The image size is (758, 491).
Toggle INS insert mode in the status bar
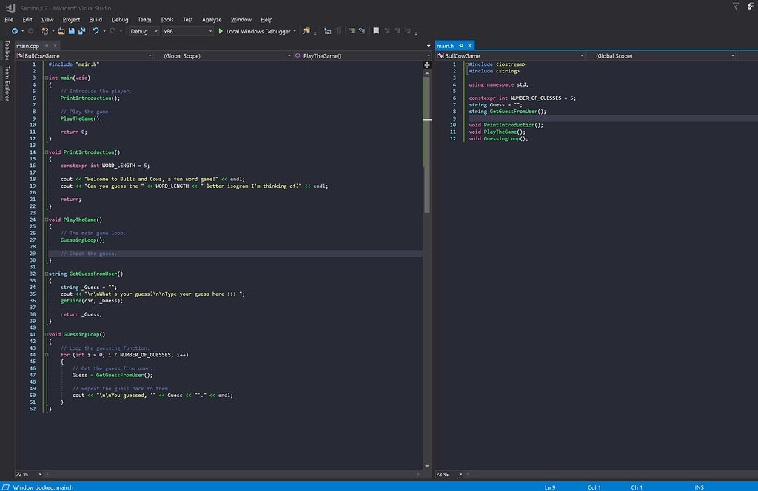pos(700,487)
